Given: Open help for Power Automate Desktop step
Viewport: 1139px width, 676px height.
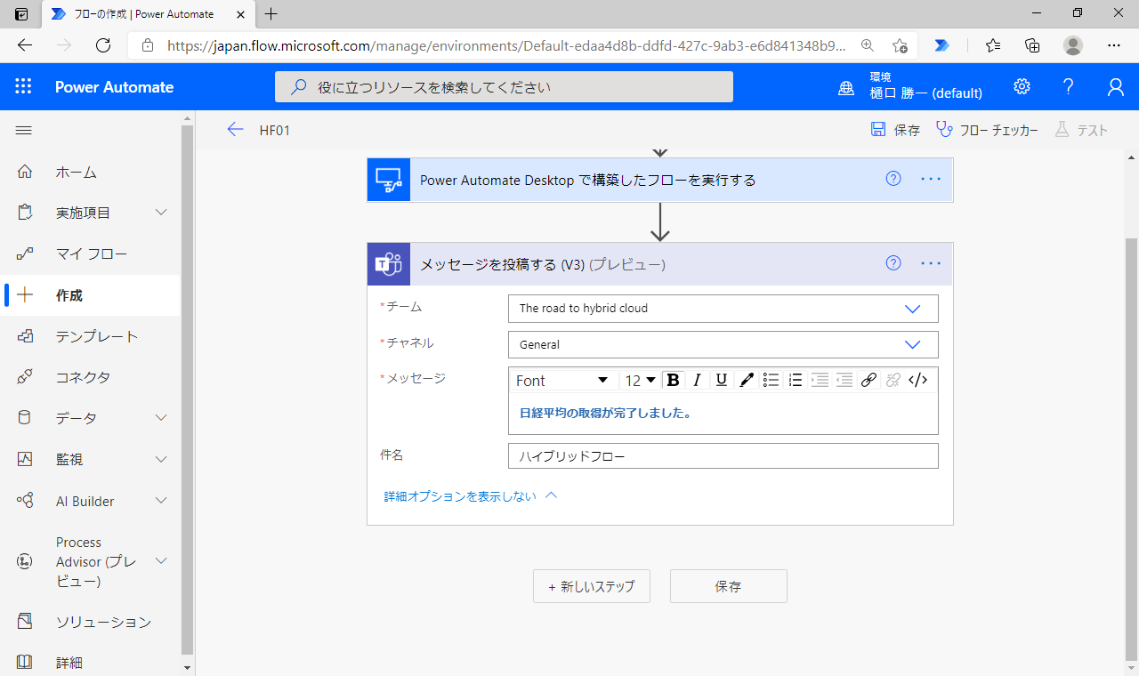Looking at the screenshot, I should pos(893,179).
